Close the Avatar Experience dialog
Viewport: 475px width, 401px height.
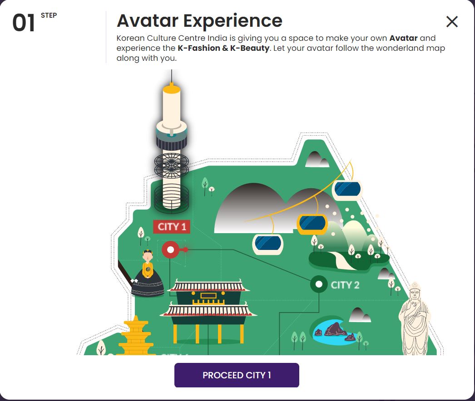coord(452,22)
